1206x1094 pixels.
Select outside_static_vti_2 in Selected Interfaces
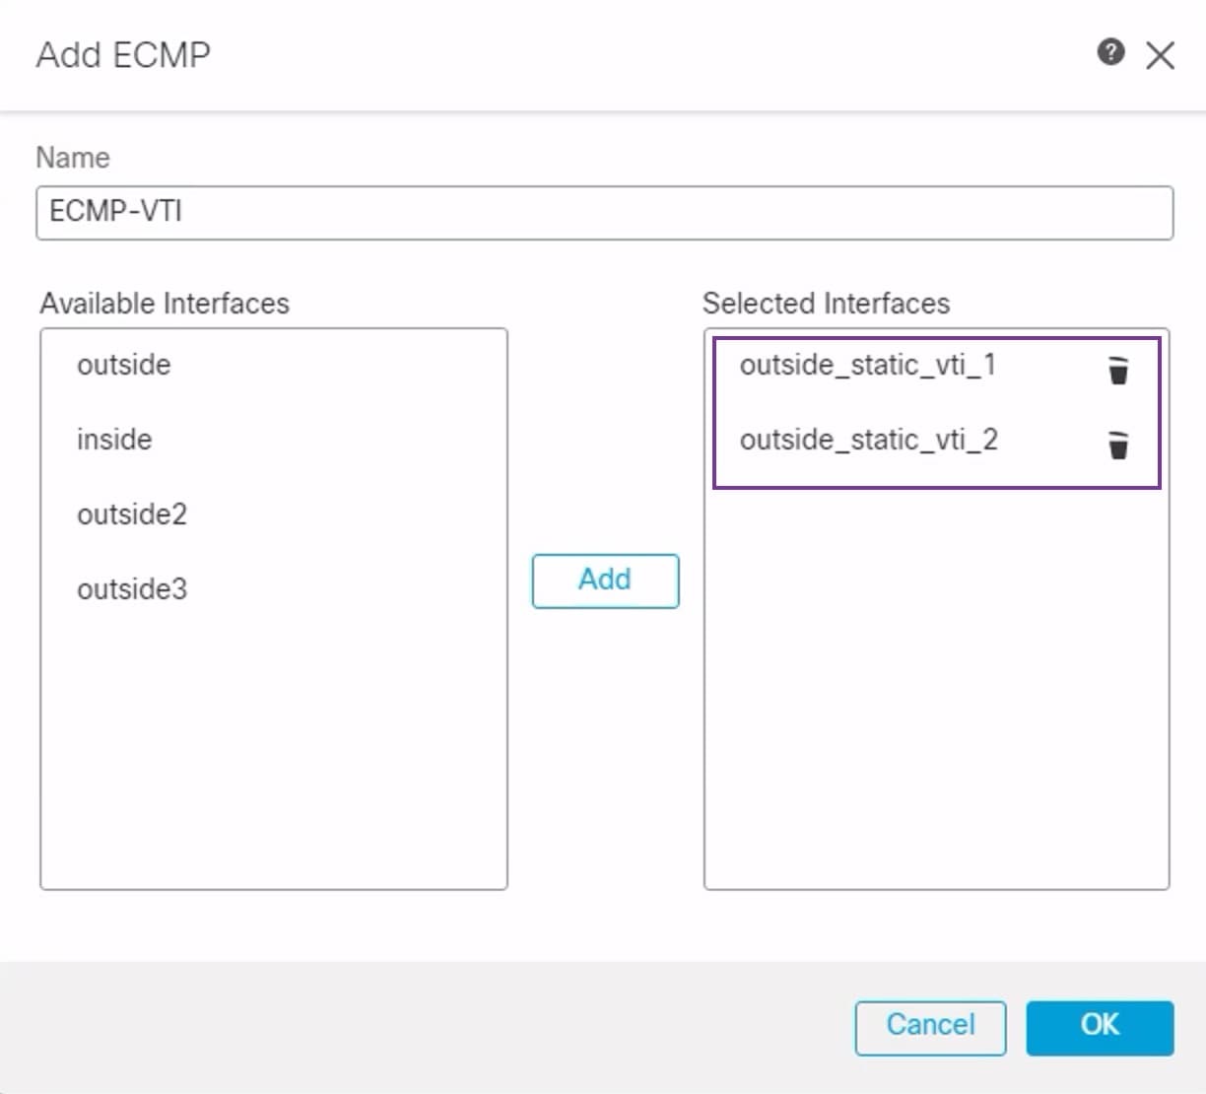tap(870, 441)
